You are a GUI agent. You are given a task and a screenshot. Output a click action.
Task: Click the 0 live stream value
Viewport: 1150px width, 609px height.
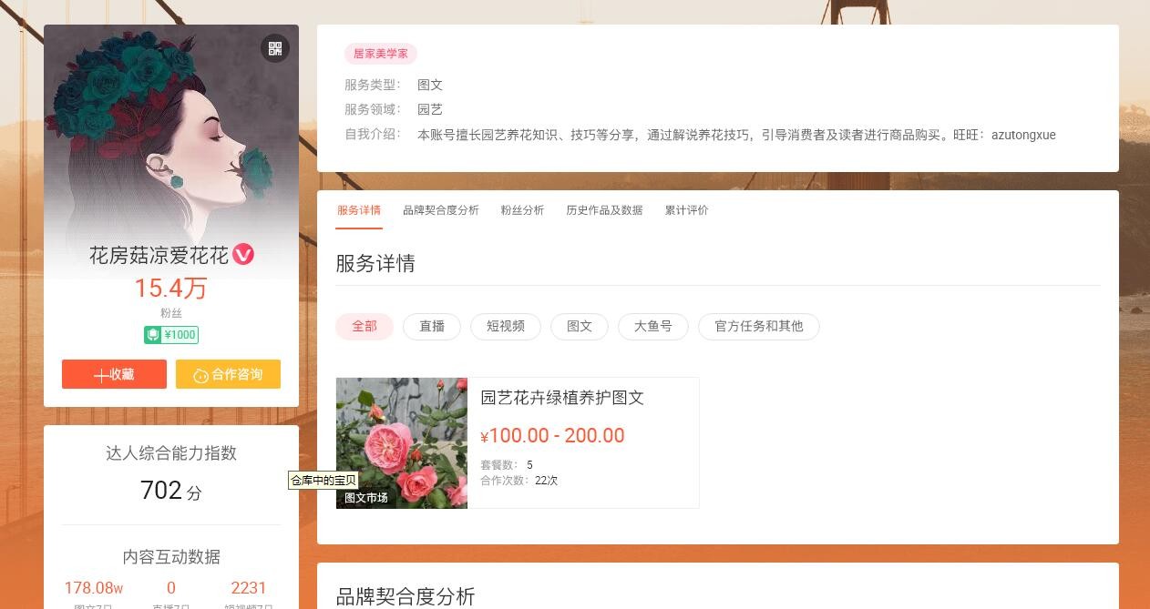[171, 588]
